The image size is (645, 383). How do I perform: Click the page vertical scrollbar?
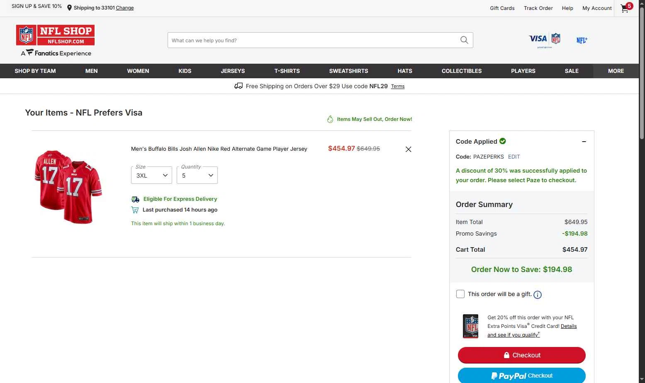pos(642,74)
